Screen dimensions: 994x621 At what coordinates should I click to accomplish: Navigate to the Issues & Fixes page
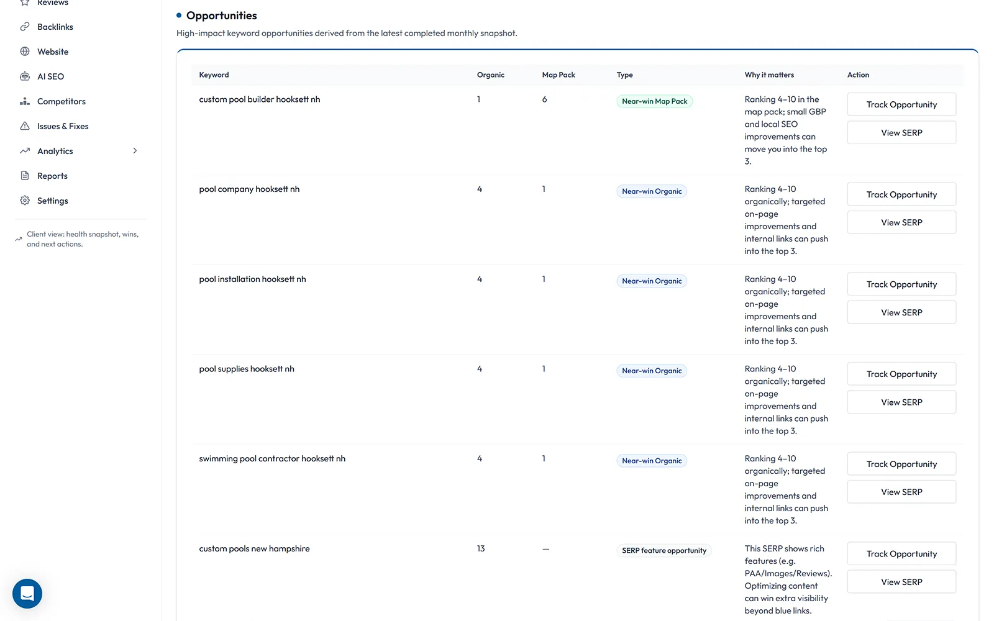click(x=62, y=125)
